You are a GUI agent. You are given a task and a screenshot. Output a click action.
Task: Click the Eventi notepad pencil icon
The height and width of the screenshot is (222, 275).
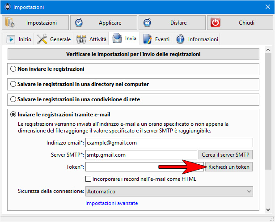[147, 39]
